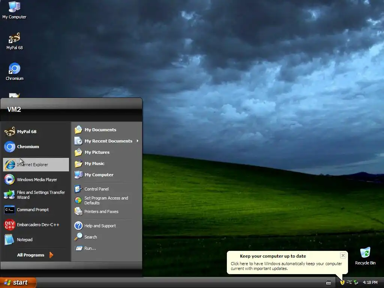
Task: Open Help and Support
Action: click(106, 225)
